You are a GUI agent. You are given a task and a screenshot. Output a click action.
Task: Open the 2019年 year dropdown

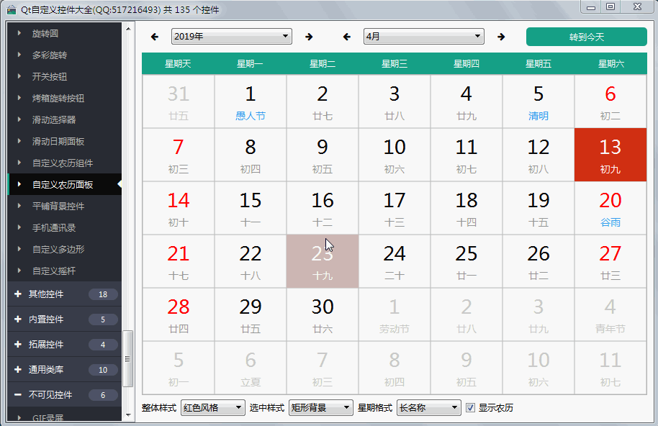click(231, 37)
